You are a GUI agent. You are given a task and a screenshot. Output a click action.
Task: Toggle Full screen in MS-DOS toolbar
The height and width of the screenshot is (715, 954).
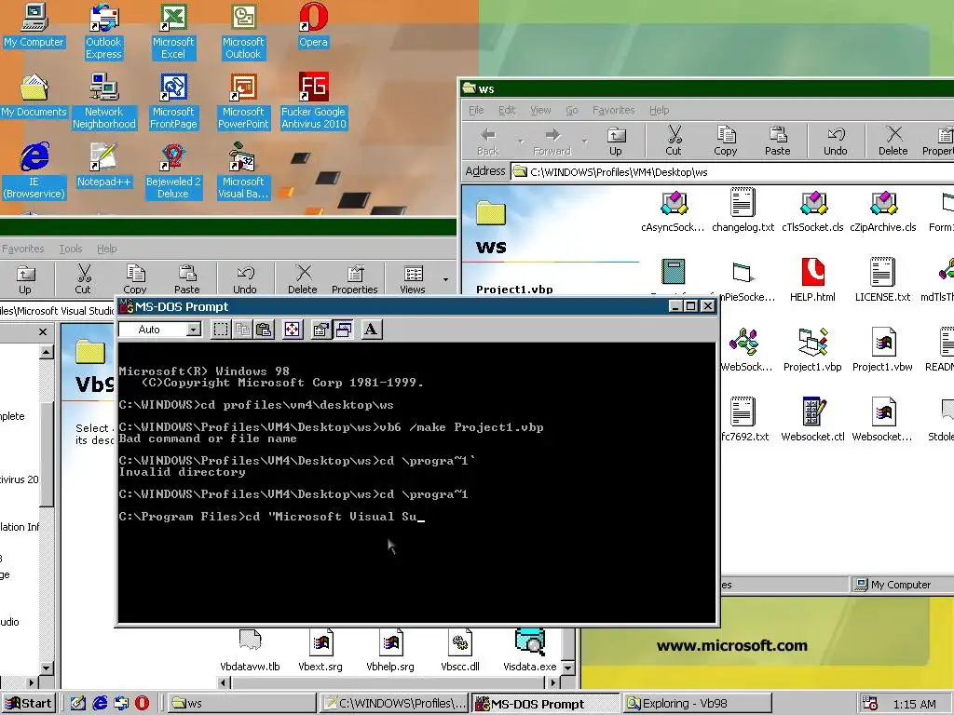[x=293, y=330]
